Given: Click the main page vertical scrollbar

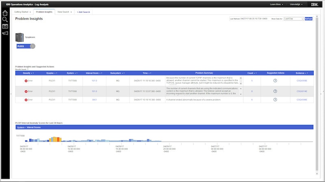Looking at the screenshot, I should point(317,94).
